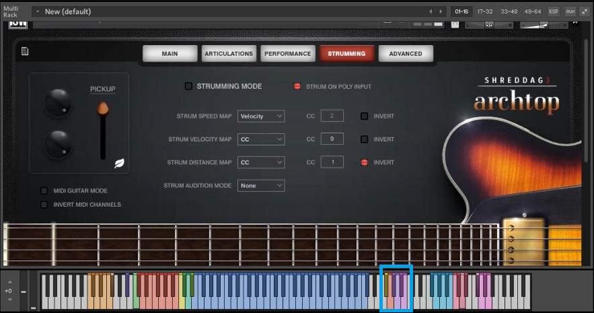Click the Multi Rack label

tap(11, 11)
